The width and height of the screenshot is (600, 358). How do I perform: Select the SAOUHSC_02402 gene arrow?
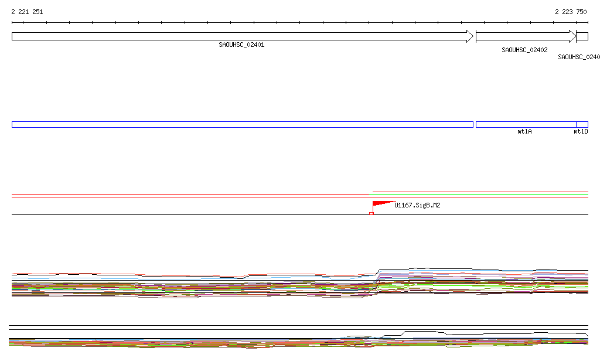pyautogui.click(x=525, y=36)
